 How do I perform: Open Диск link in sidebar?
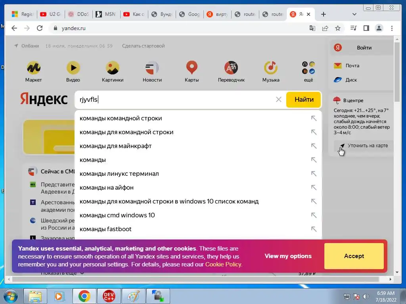pos(351,80)
